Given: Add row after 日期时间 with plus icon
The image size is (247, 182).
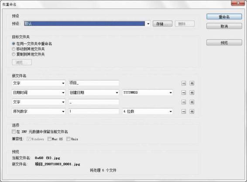Looking at the screenshot, I should [192, 93].
